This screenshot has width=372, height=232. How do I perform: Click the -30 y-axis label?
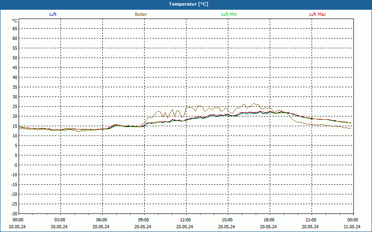[x=14, y=214]
